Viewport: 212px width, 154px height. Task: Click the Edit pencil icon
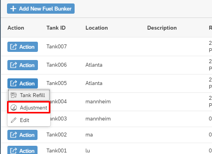[x=14, y=120]
